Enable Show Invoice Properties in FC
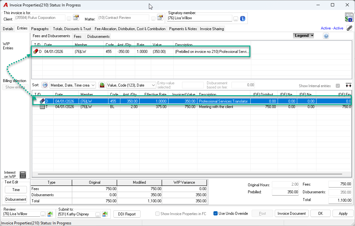The image size is (355, 226). coord(157,213)
